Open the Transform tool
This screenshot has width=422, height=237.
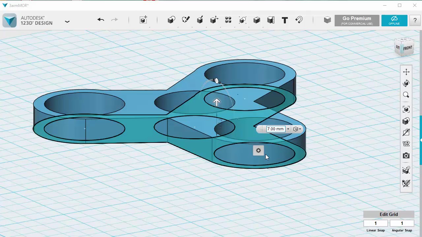[143, 20]
